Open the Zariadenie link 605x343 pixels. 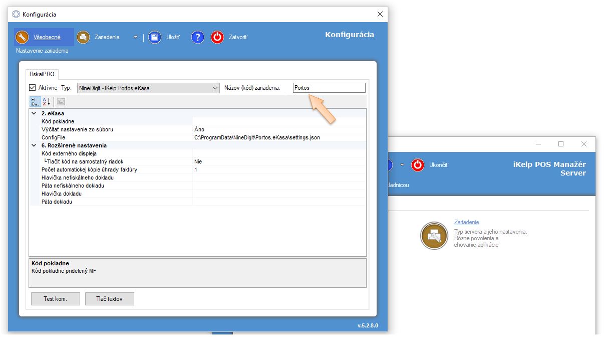pos(466,222)
